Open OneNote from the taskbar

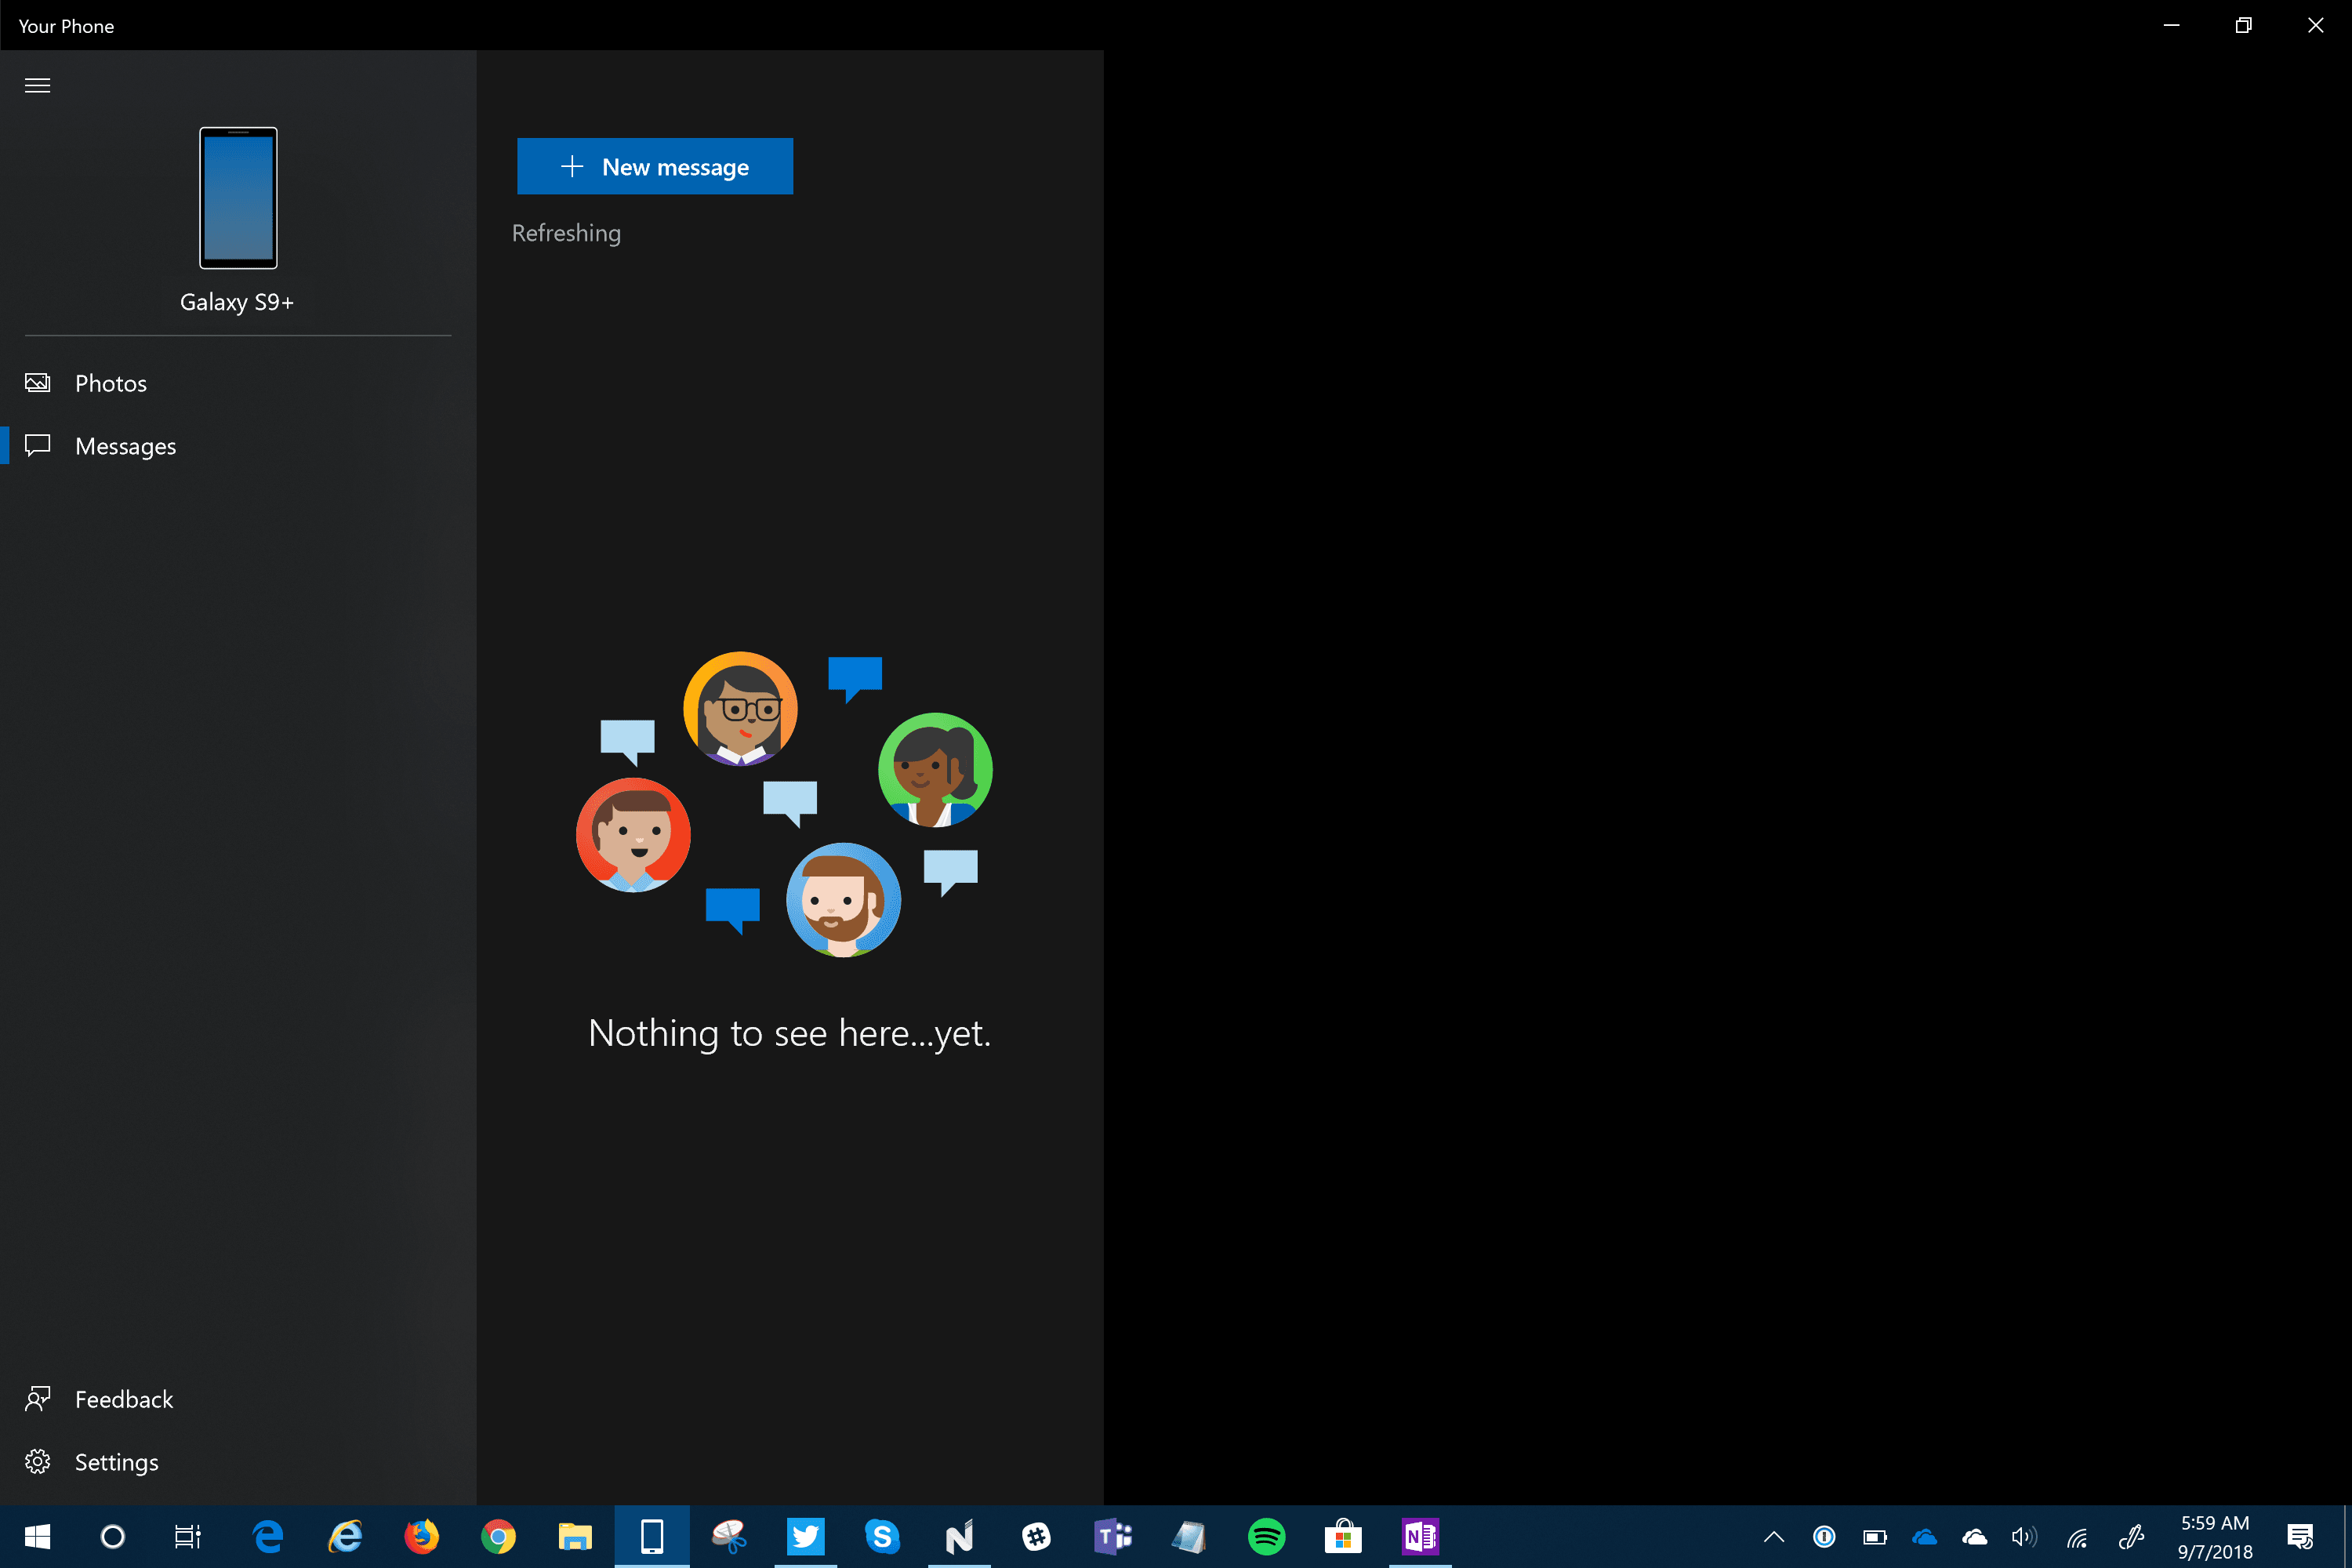click(1420, 1536)
